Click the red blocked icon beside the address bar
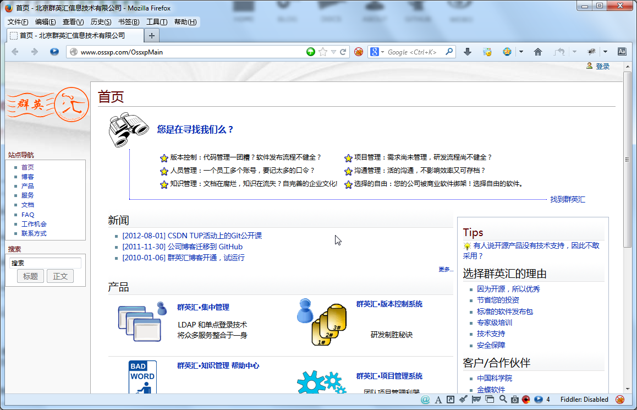The image size is (637, 410). [358, 52]
